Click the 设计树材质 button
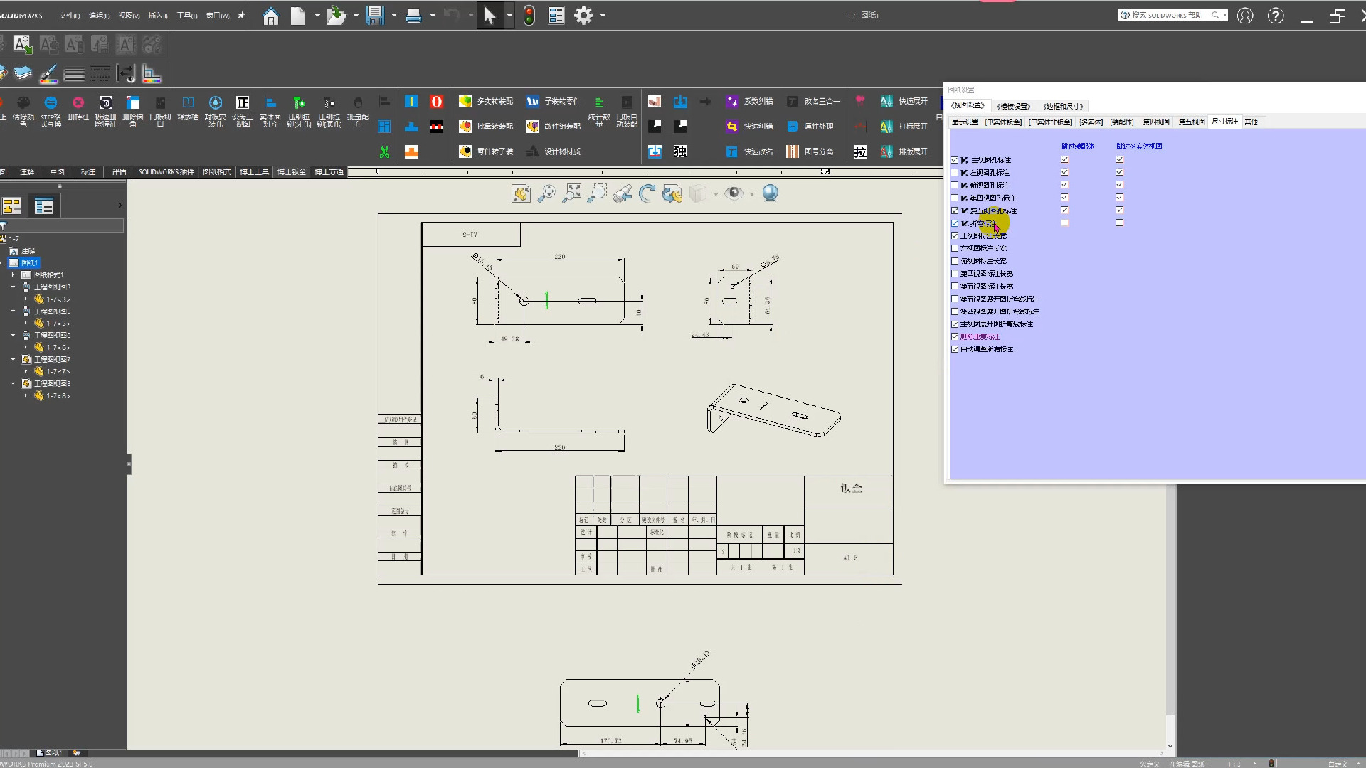Image resolution: width=1366 pixels, height=768 pixels. (554, 151)
